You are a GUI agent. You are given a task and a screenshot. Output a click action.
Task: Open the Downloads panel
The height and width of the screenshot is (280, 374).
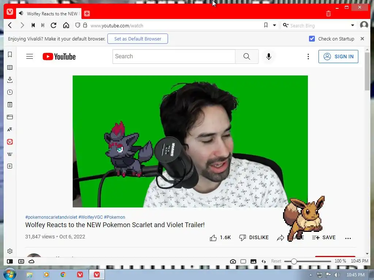(x=10, y=80)
